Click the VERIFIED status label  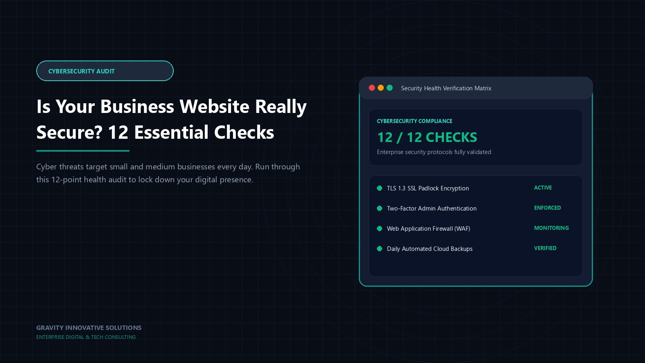[545, 248]
